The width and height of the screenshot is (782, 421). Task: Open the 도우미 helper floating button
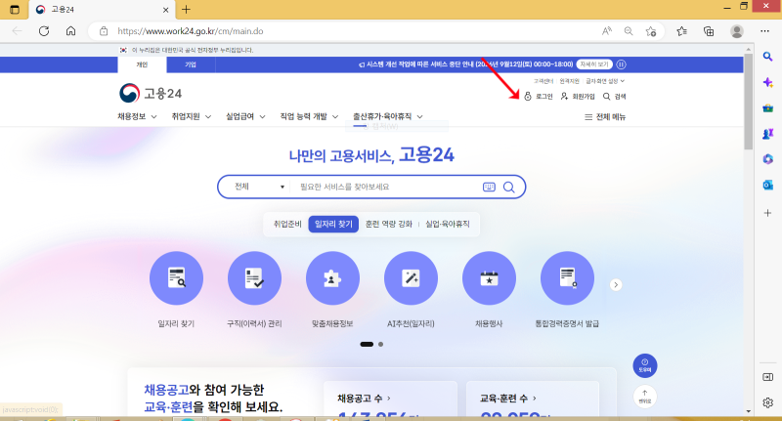[x=645, y=365]
